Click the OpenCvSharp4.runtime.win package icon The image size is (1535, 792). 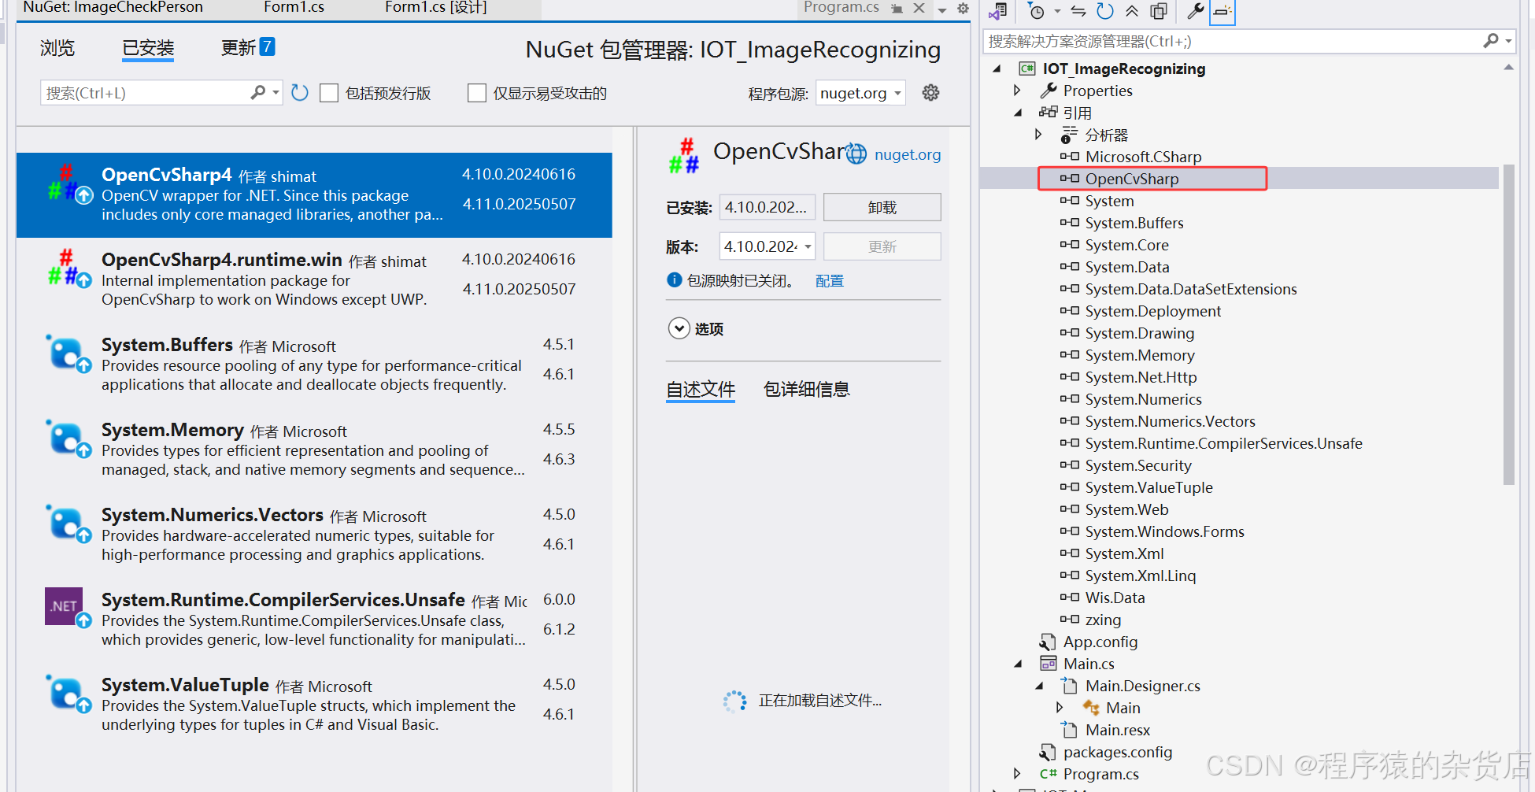(69, 268)
